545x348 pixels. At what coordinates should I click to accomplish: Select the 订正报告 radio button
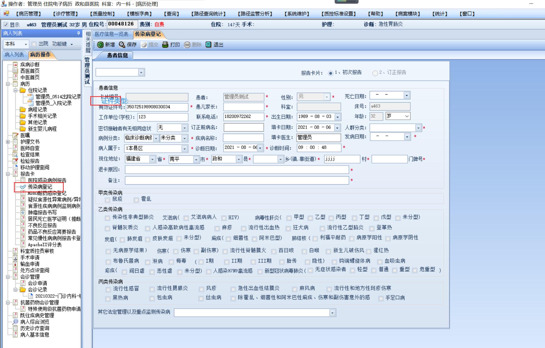375,73
